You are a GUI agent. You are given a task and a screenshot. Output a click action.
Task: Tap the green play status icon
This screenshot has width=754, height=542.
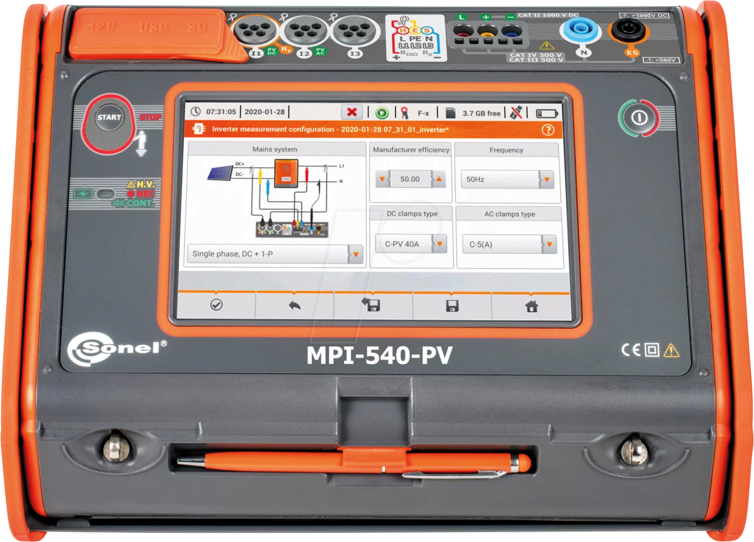pos(382,112)
